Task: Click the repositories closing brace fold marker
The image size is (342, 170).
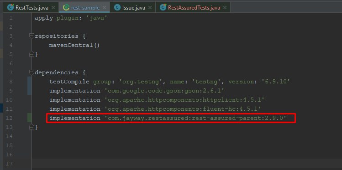Action: (x=32, y=54)
